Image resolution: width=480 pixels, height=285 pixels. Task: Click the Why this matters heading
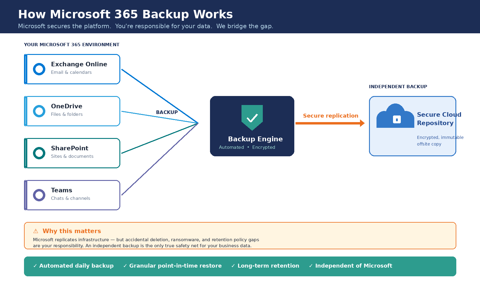click(x=72, y=231)
